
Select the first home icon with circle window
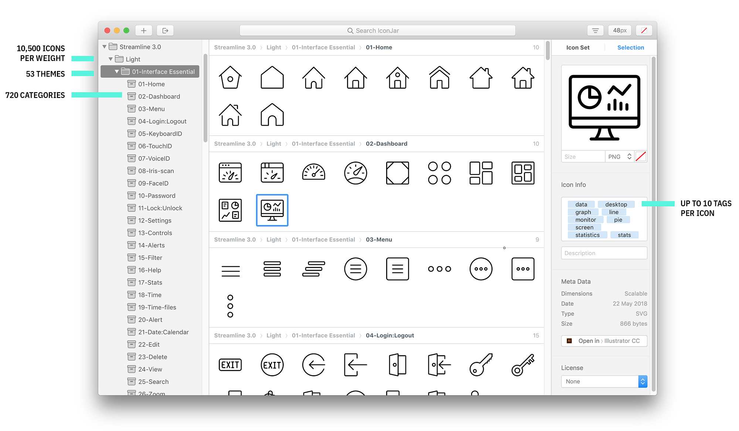(x=230, y=77)
